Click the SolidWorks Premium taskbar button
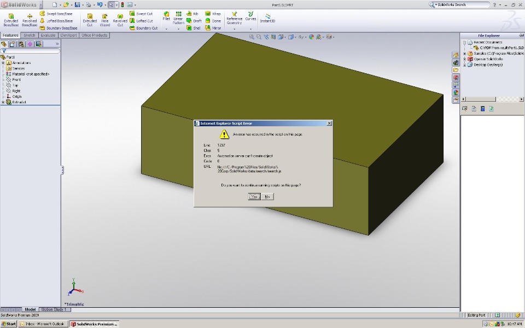 point(95,324)
